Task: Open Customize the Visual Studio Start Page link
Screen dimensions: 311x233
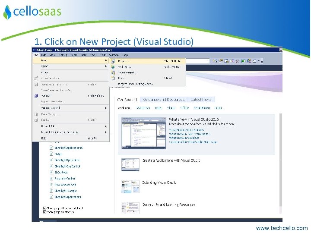Action: [193, 142]
